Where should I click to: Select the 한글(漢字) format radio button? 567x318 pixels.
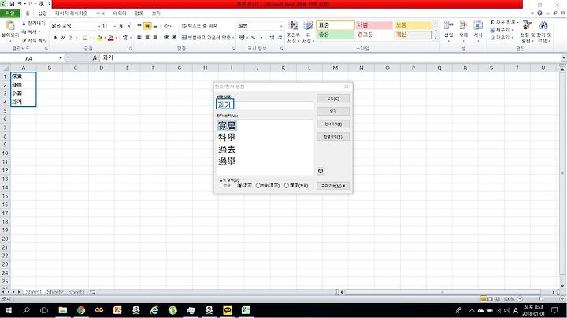(258, 186)
